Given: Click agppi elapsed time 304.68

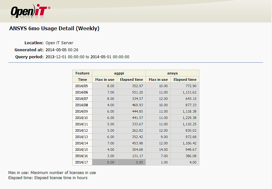Looking at the screenshot, I should 132,150.
